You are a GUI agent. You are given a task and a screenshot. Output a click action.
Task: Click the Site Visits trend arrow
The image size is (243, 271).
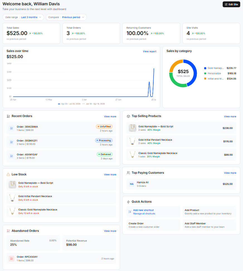193,34
